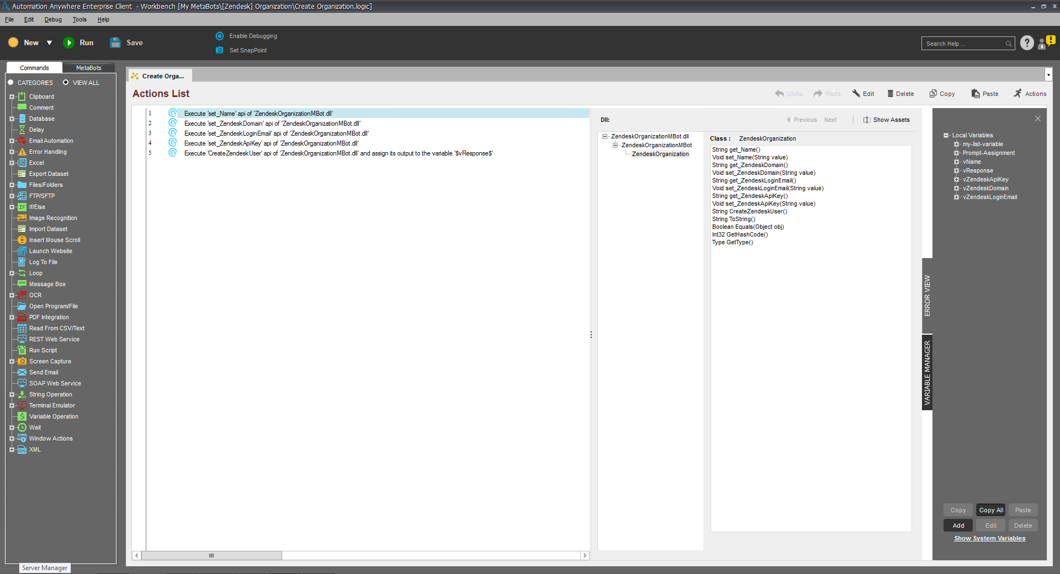
Task: Click the Message Box command icon
Action: pyautogui.click(x=22, y=284)
